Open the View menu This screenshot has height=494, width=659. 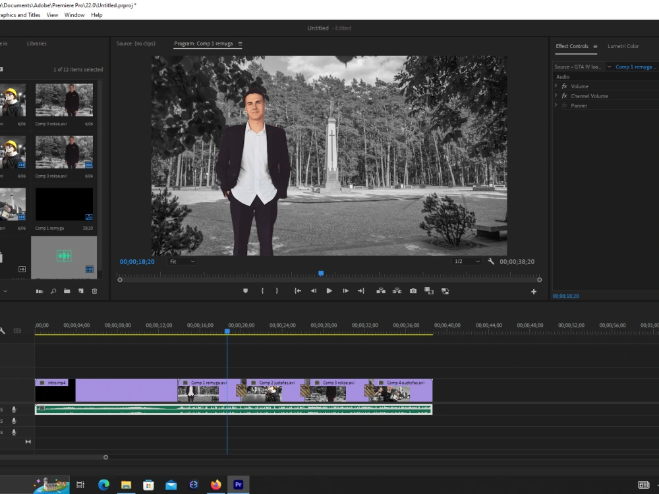[x=52, y=14]
